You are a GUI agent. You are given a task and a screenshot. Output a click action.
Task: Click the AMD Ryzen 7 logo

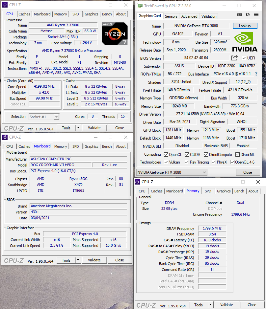(x=115, y=34)
